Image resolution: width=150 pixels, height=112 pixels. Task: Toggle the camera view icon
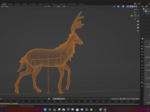(138, 28)
